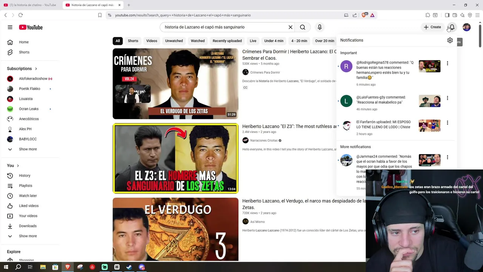Open Liked videos in the sidebar
This screenshot has width=483, height=272.
29,206
